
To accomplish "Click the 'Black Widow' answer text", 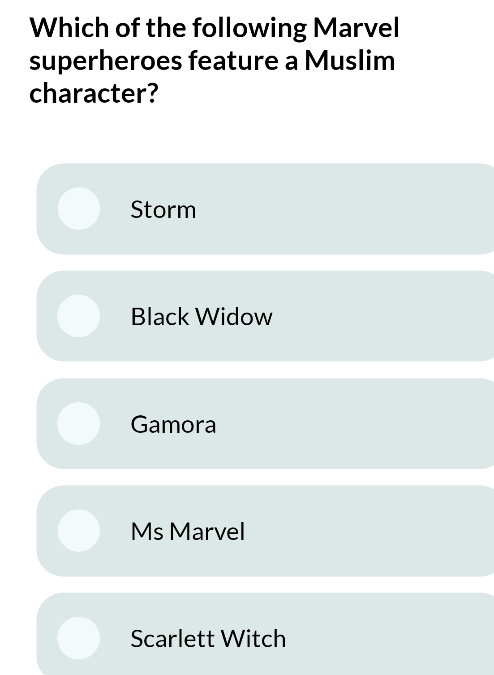I will tap(201, 317).
